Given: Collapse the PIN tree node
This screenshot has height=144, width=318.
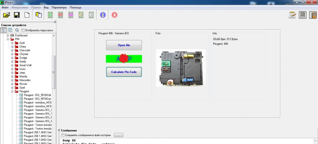Looking at the screenshot, I should tap(8, 39).
